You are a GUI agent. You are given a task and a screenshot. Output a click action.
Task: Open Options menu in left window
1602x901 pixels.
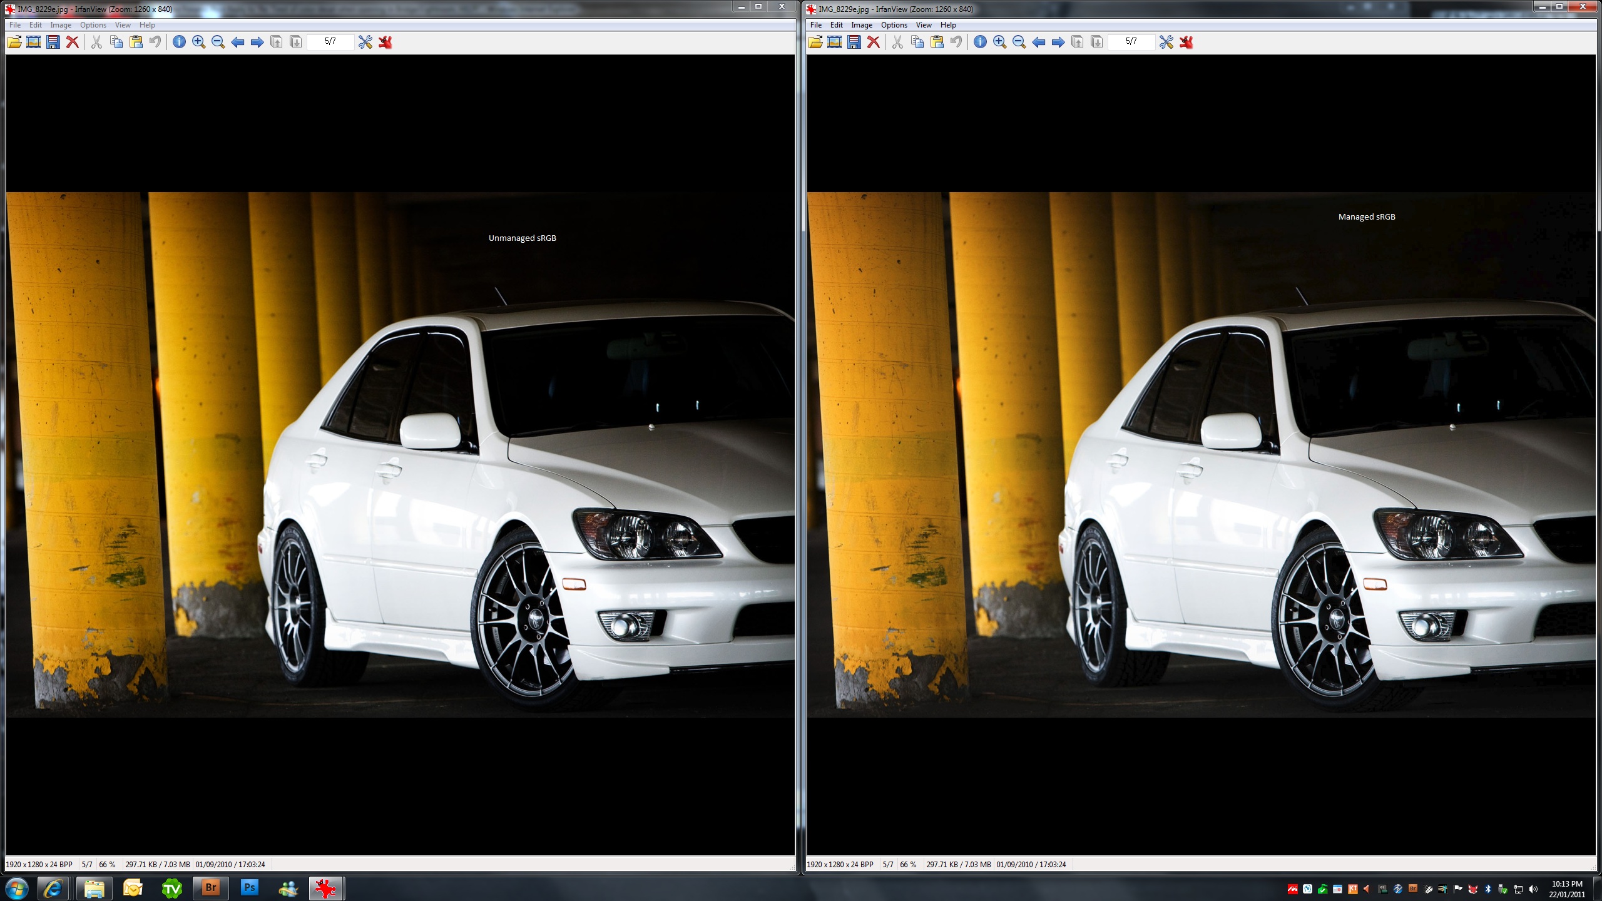click(93, 25)
